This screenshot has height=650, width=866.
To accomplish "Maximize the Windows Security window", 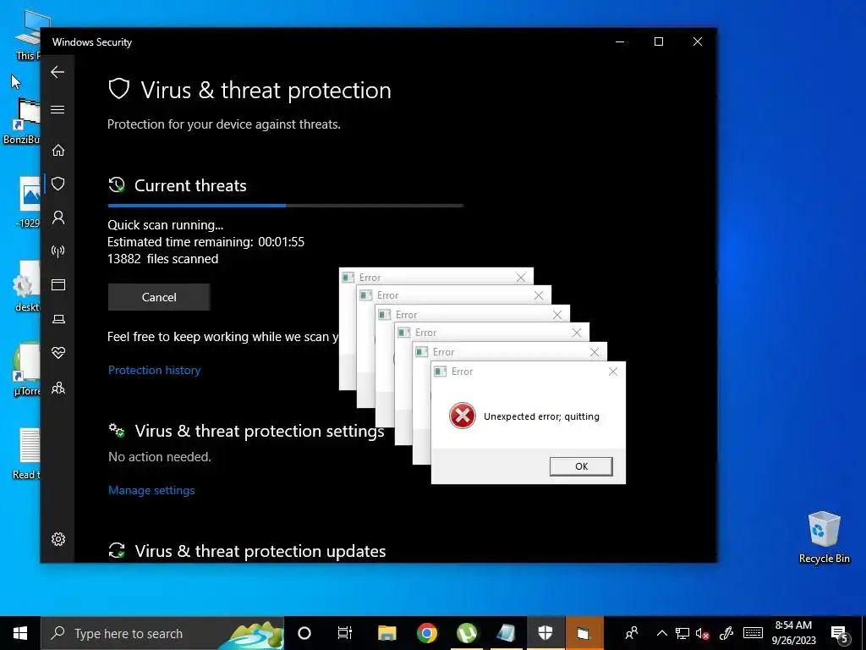I will [x=658, y=42].
